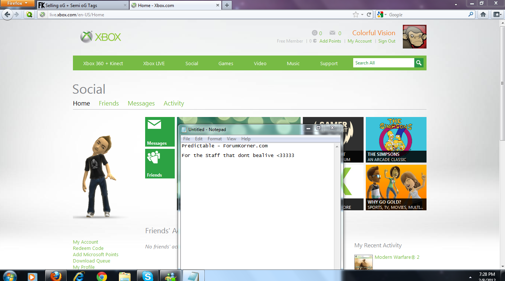This screenshot has width=505, height=281.
Task: Open Notepad Help menu
Action: 246,139
